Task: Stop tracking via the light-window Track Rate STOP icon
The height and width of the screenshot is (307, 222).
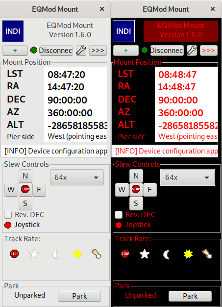Action: 15,254
